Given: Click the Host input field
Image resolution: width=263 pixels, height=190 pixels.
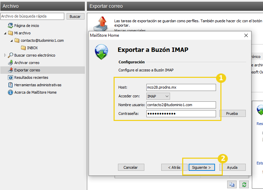Looking at the screenshot, I should coord(181,87).
